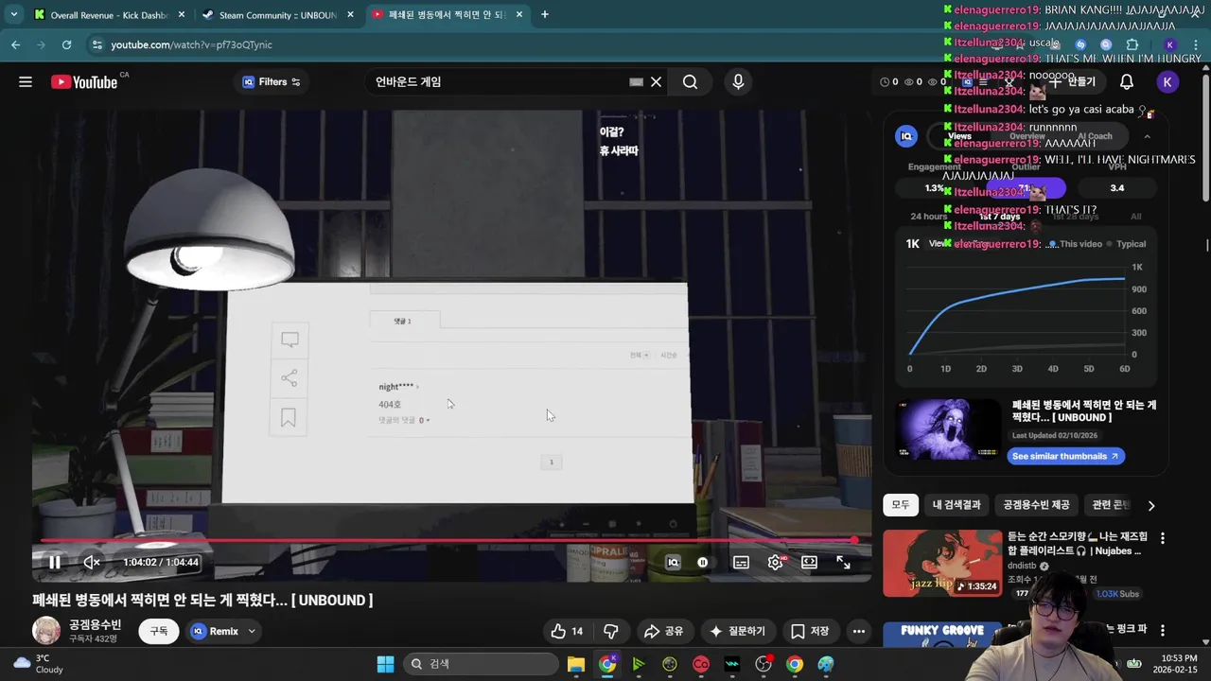Open the 질문하기 ask button
This screenshot has height=681, width=1211.
pyautogui.click(x=738, y=631)
